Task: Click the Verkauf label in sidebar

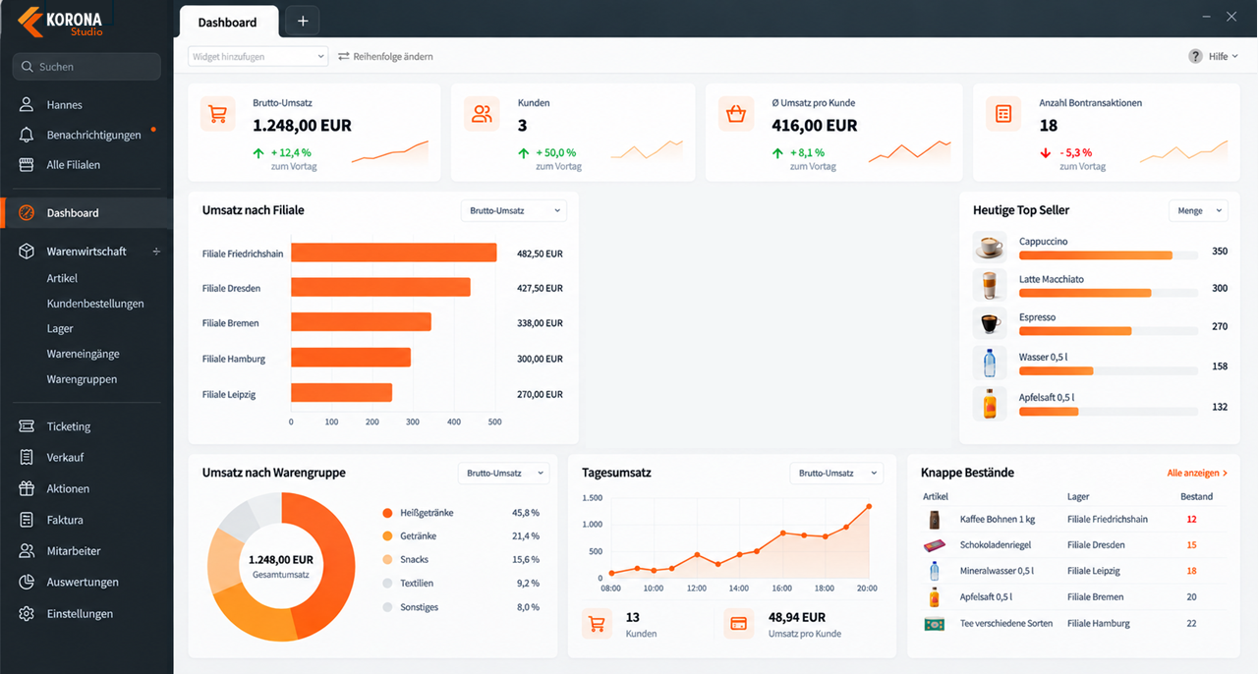Action: (65, 458)
